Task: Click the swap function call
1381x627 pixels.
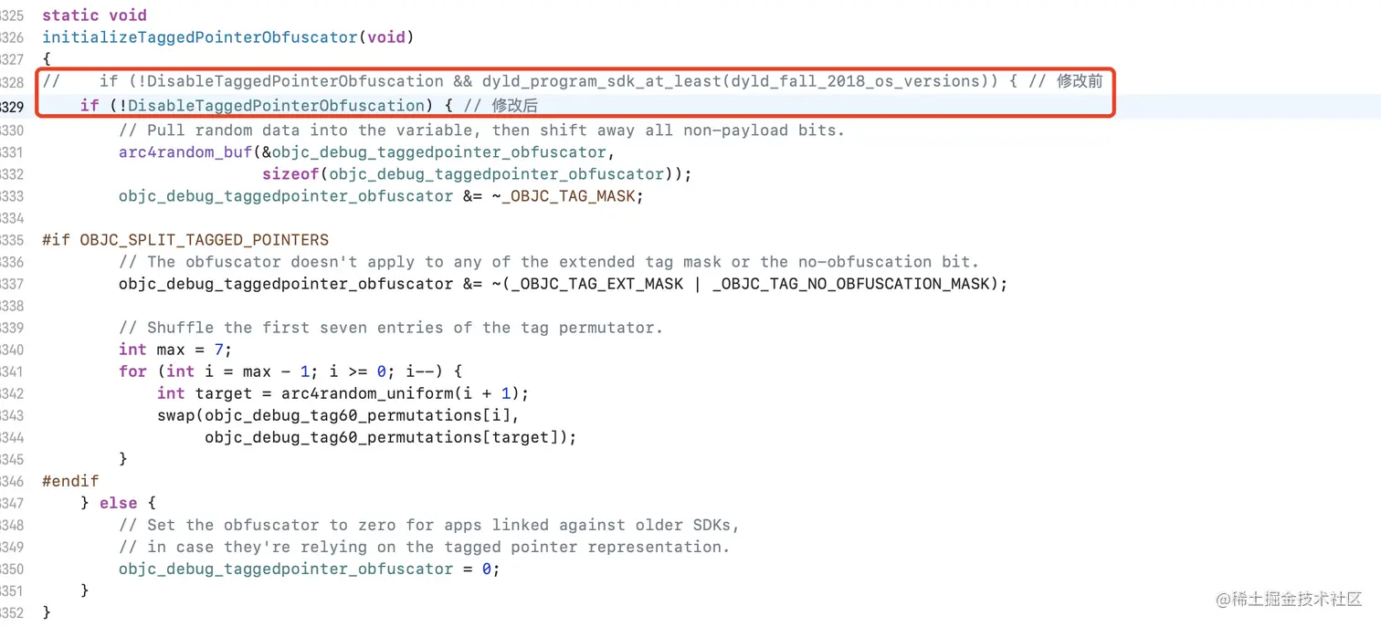Action: (175, 415)
